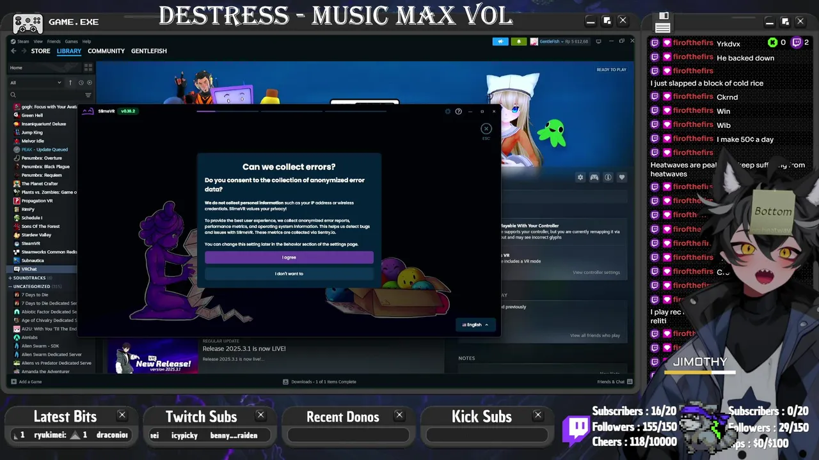Open the Help menu in Steam
Image resolution: width=819 pixels, height=460 pixels.
(x=86, y=42)
